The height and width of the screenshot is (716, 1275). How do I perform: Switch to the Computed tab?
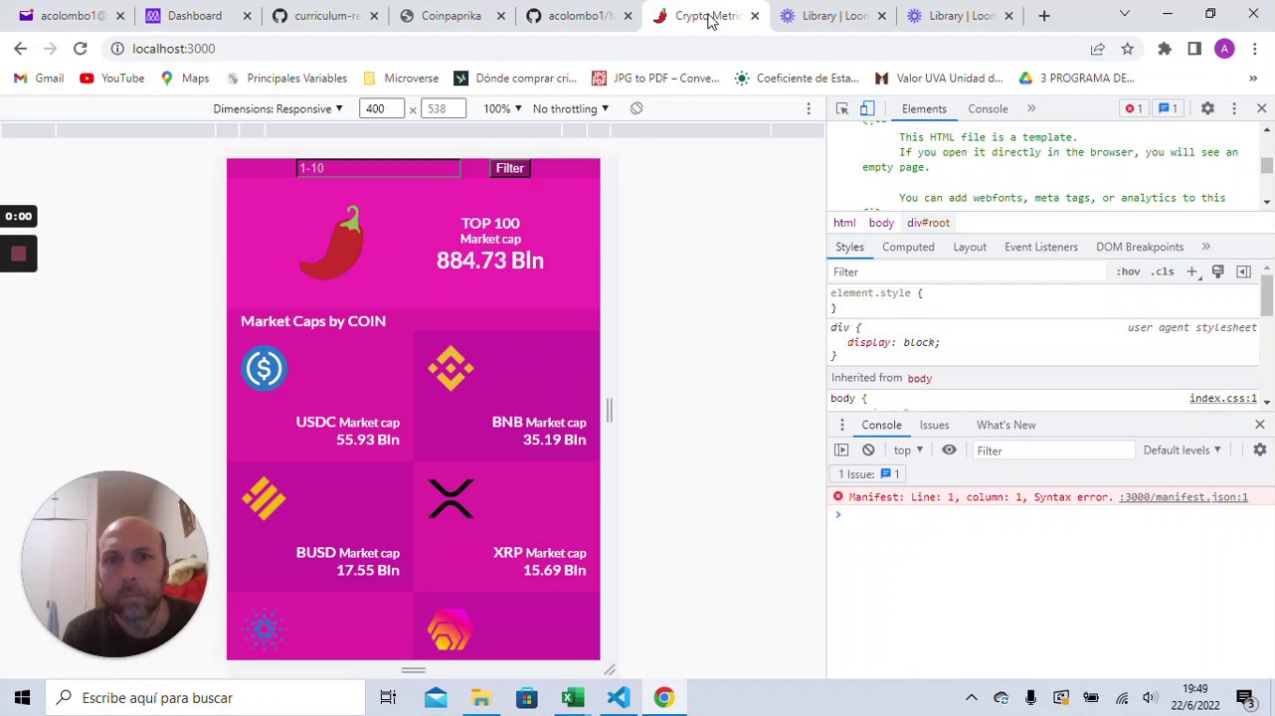click(x=908, y=247)
